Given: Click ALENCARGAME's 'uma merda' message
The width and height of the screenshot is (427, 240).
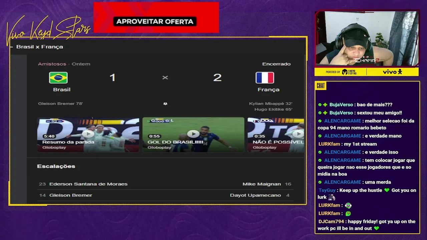Looking at the screenshot, I should [x=378, y=182].
